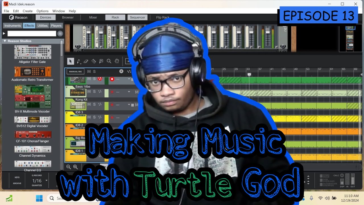Click the automation icon on Basic Vibe track
364x205 pixels.
(x=100, y=92)
